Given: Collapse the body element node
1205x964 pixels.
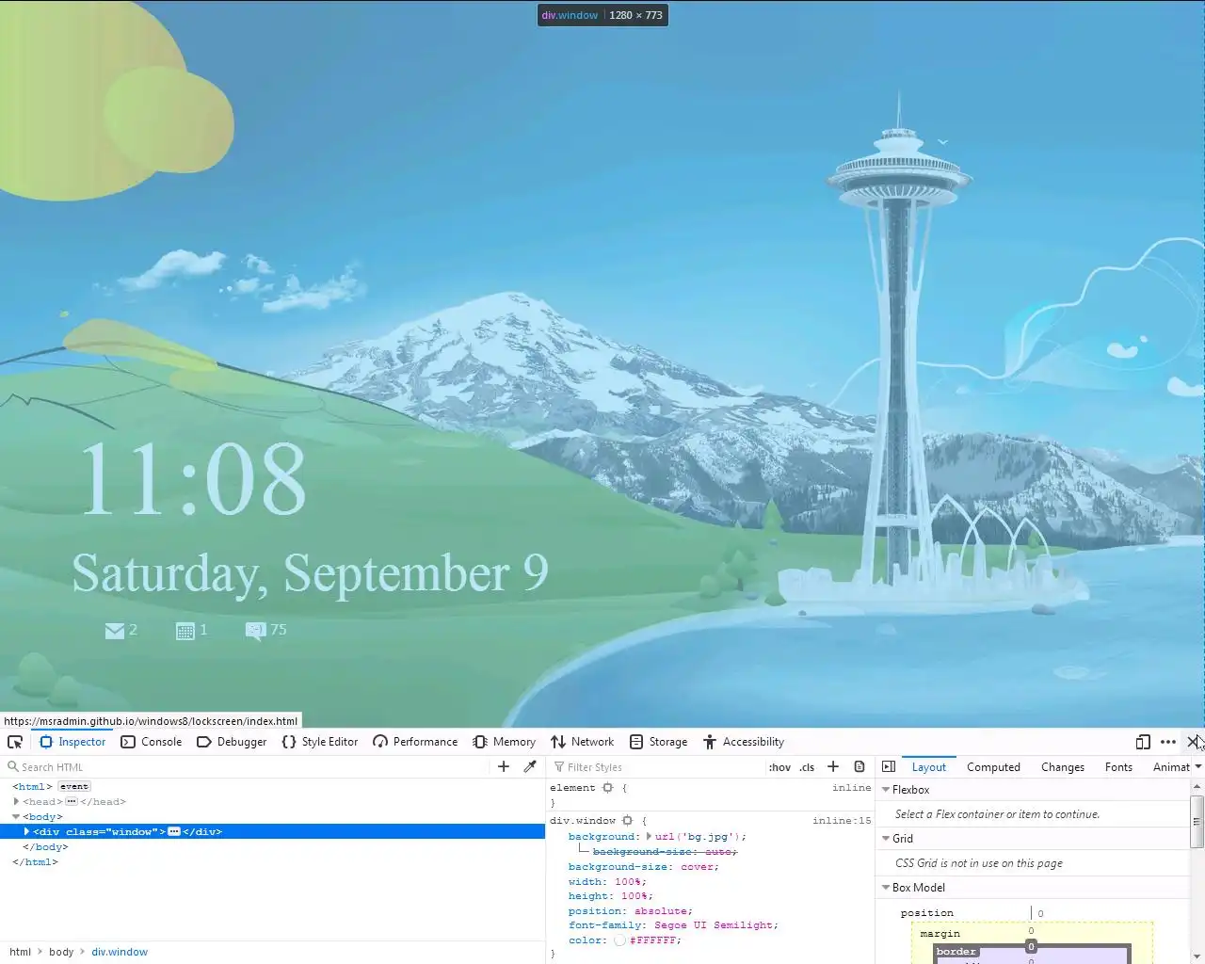Looking at the screenshot, I should pyautogui.click(x=16, y=816).
